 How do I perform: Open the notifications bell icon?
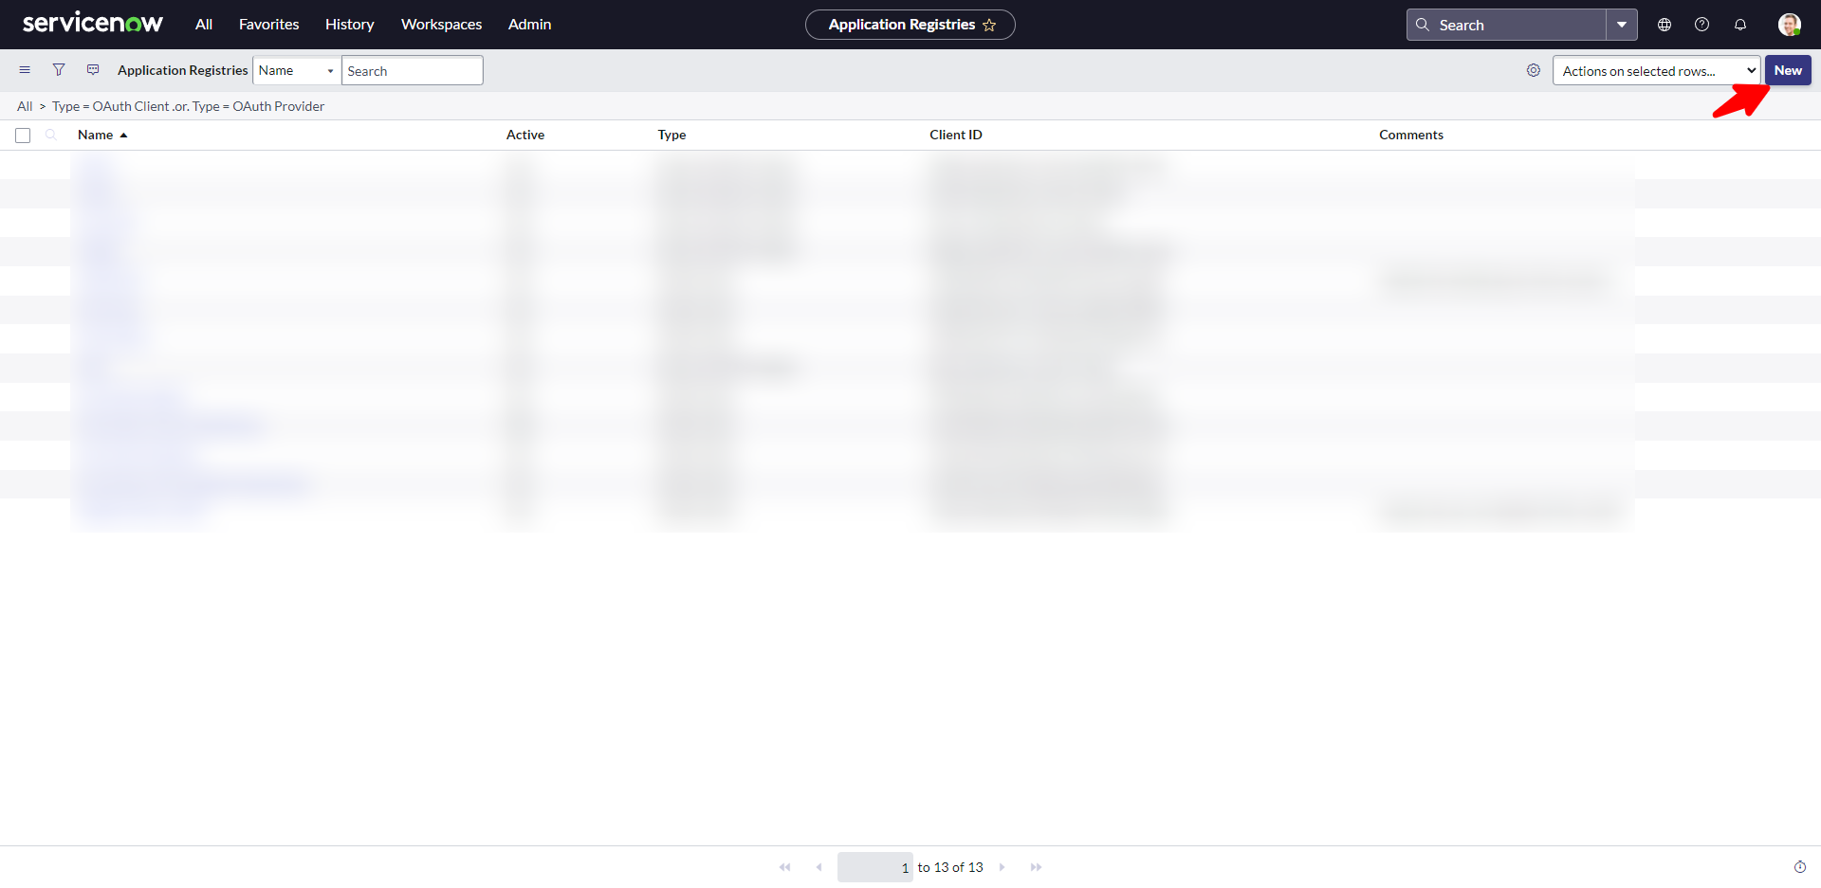coord(1740,25)
